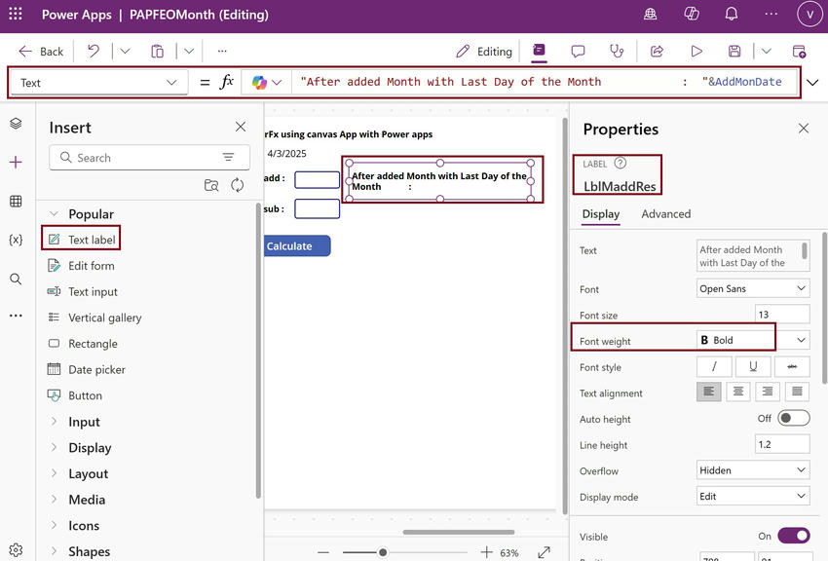Open the Display mode Edit dropdown
828x561 pixels.
(753, 496)
